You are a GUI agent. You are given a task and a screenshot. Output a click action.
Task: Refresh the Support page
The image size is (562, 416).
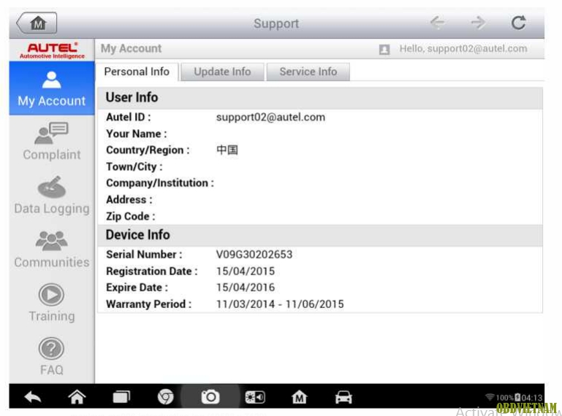tap(518, 23)
